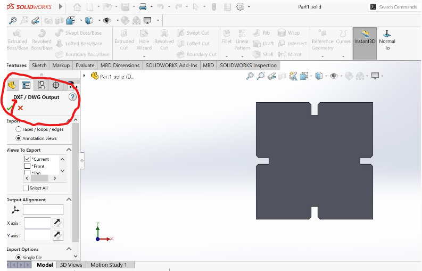The height and width of the screenshot is (271, 422).
Task: Click the Hide/Show Items eye icon in the viewport toolbar
Action: pyautogui.click(x=334, y=76)
